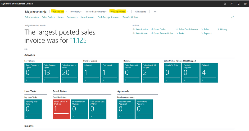
Task: Click the notifications bell icon
Action: tap(238, 4)
